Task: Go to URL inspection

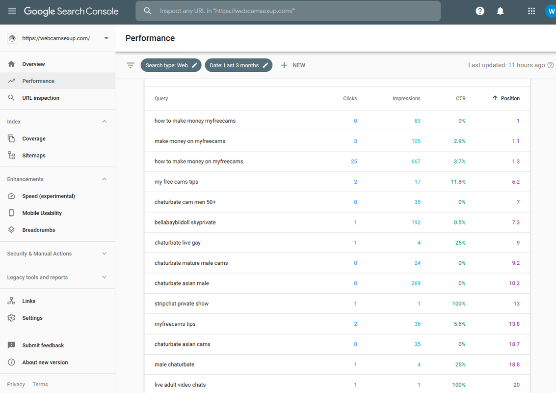Action: [x=57, y=98]
